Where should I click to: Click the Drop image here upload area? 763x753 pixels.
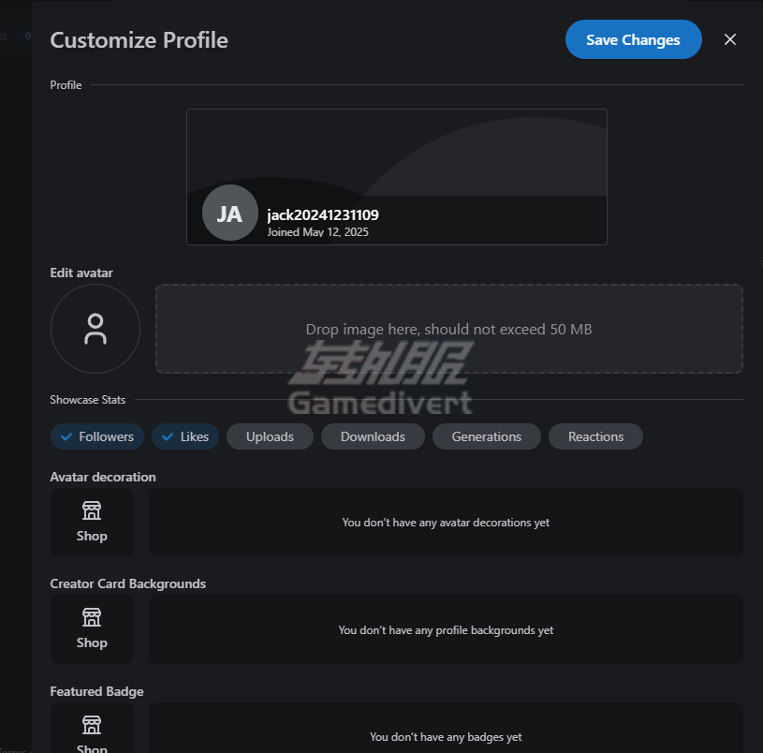[448, 329]
